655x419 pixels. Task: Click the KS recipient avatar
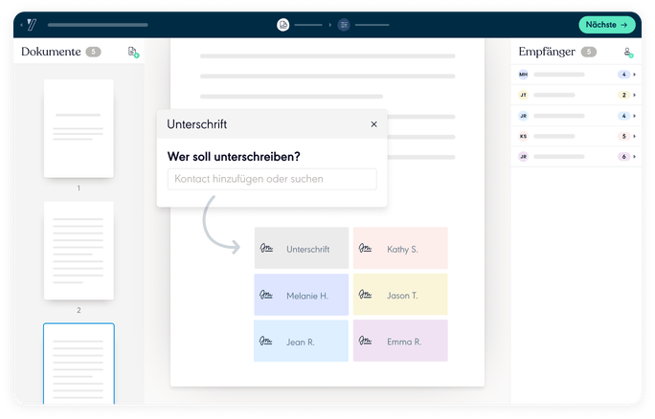pyautogui.click(x=523, y=136)
